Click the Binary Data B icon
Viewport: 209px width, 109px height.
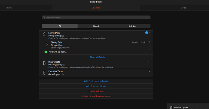pyautogui.click(x=45, y=63)
